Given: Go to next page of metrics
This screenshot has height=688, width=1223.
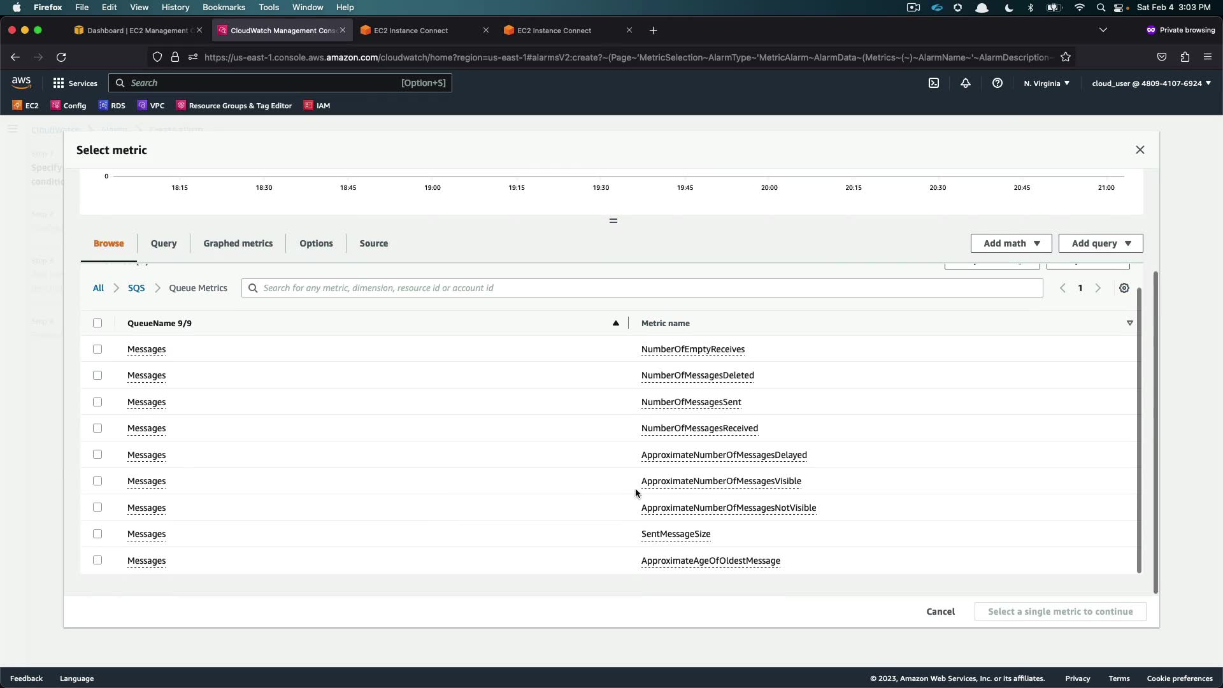Looking at the screenshot, I should pos(1098,288).
